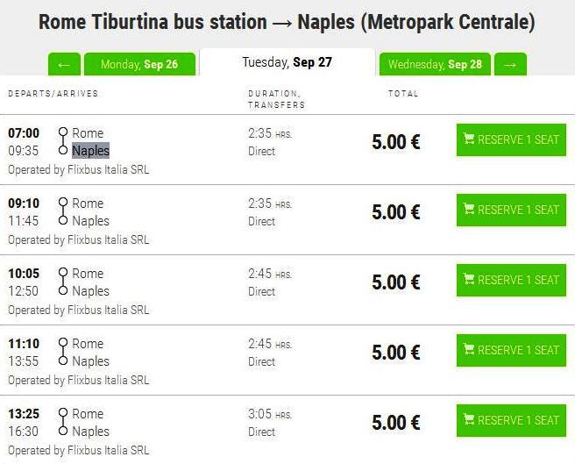Reserve 1 seat on the 11:10 bus
Image resolution: width=575 pixels, height=464 pixels.
click(x=511, y=351)
